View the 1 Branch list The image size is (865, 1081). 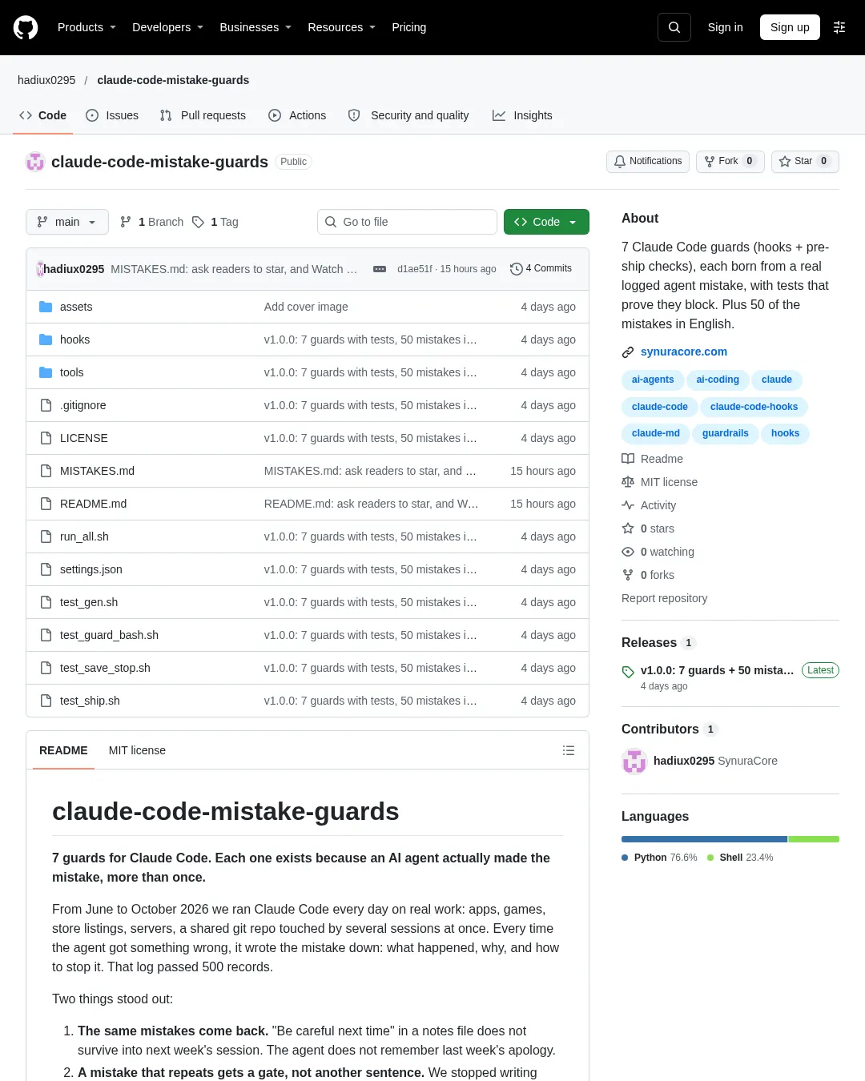[x=152, y=222]
